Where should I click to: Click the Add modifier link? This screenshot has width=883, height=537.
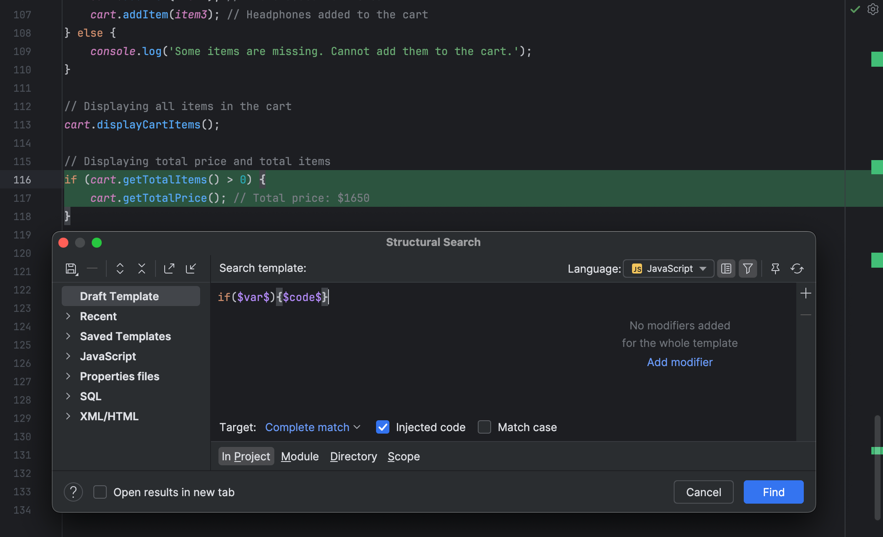coord(680,362)
